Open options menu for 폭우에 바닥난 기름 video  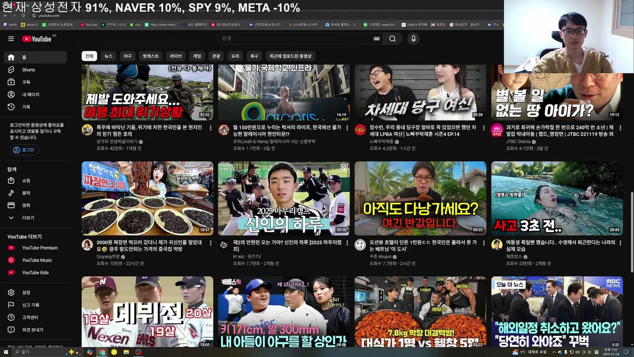(211, 128)
